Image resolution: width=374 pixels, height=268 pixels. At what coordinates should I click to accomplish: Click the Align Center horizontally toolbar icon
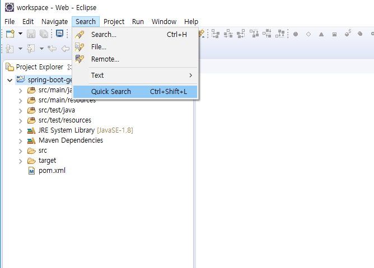click(228, 34)
